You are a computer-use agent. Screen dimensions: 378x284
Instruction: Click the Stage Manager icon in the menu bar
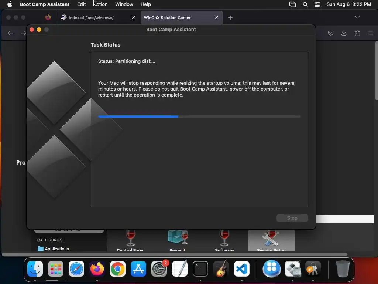pyautogui.click(x=292, y=4)
